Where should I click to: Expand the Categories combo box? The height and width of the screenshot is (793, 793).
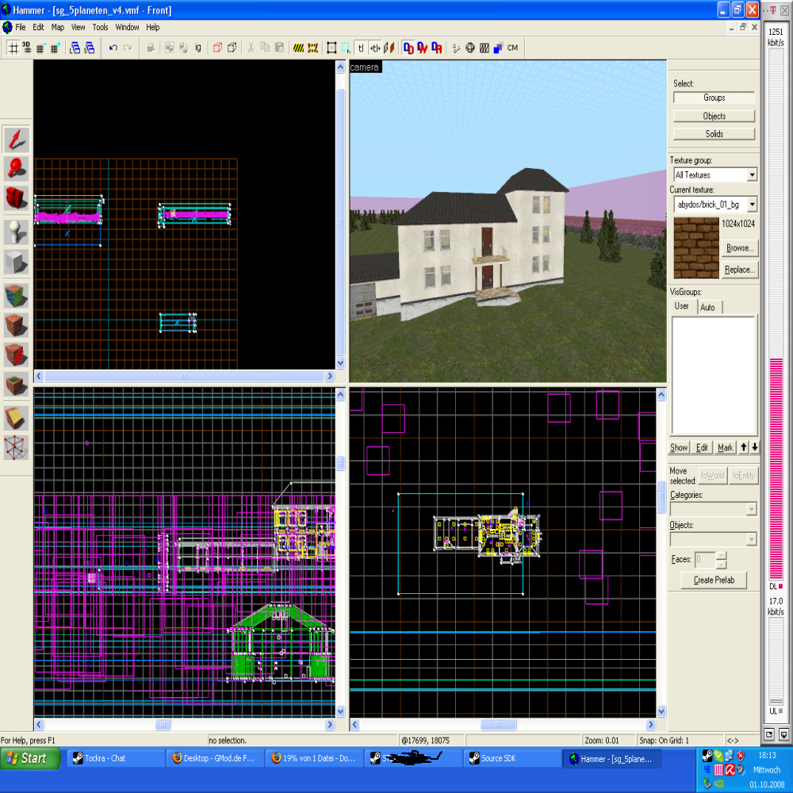(751, 509)
